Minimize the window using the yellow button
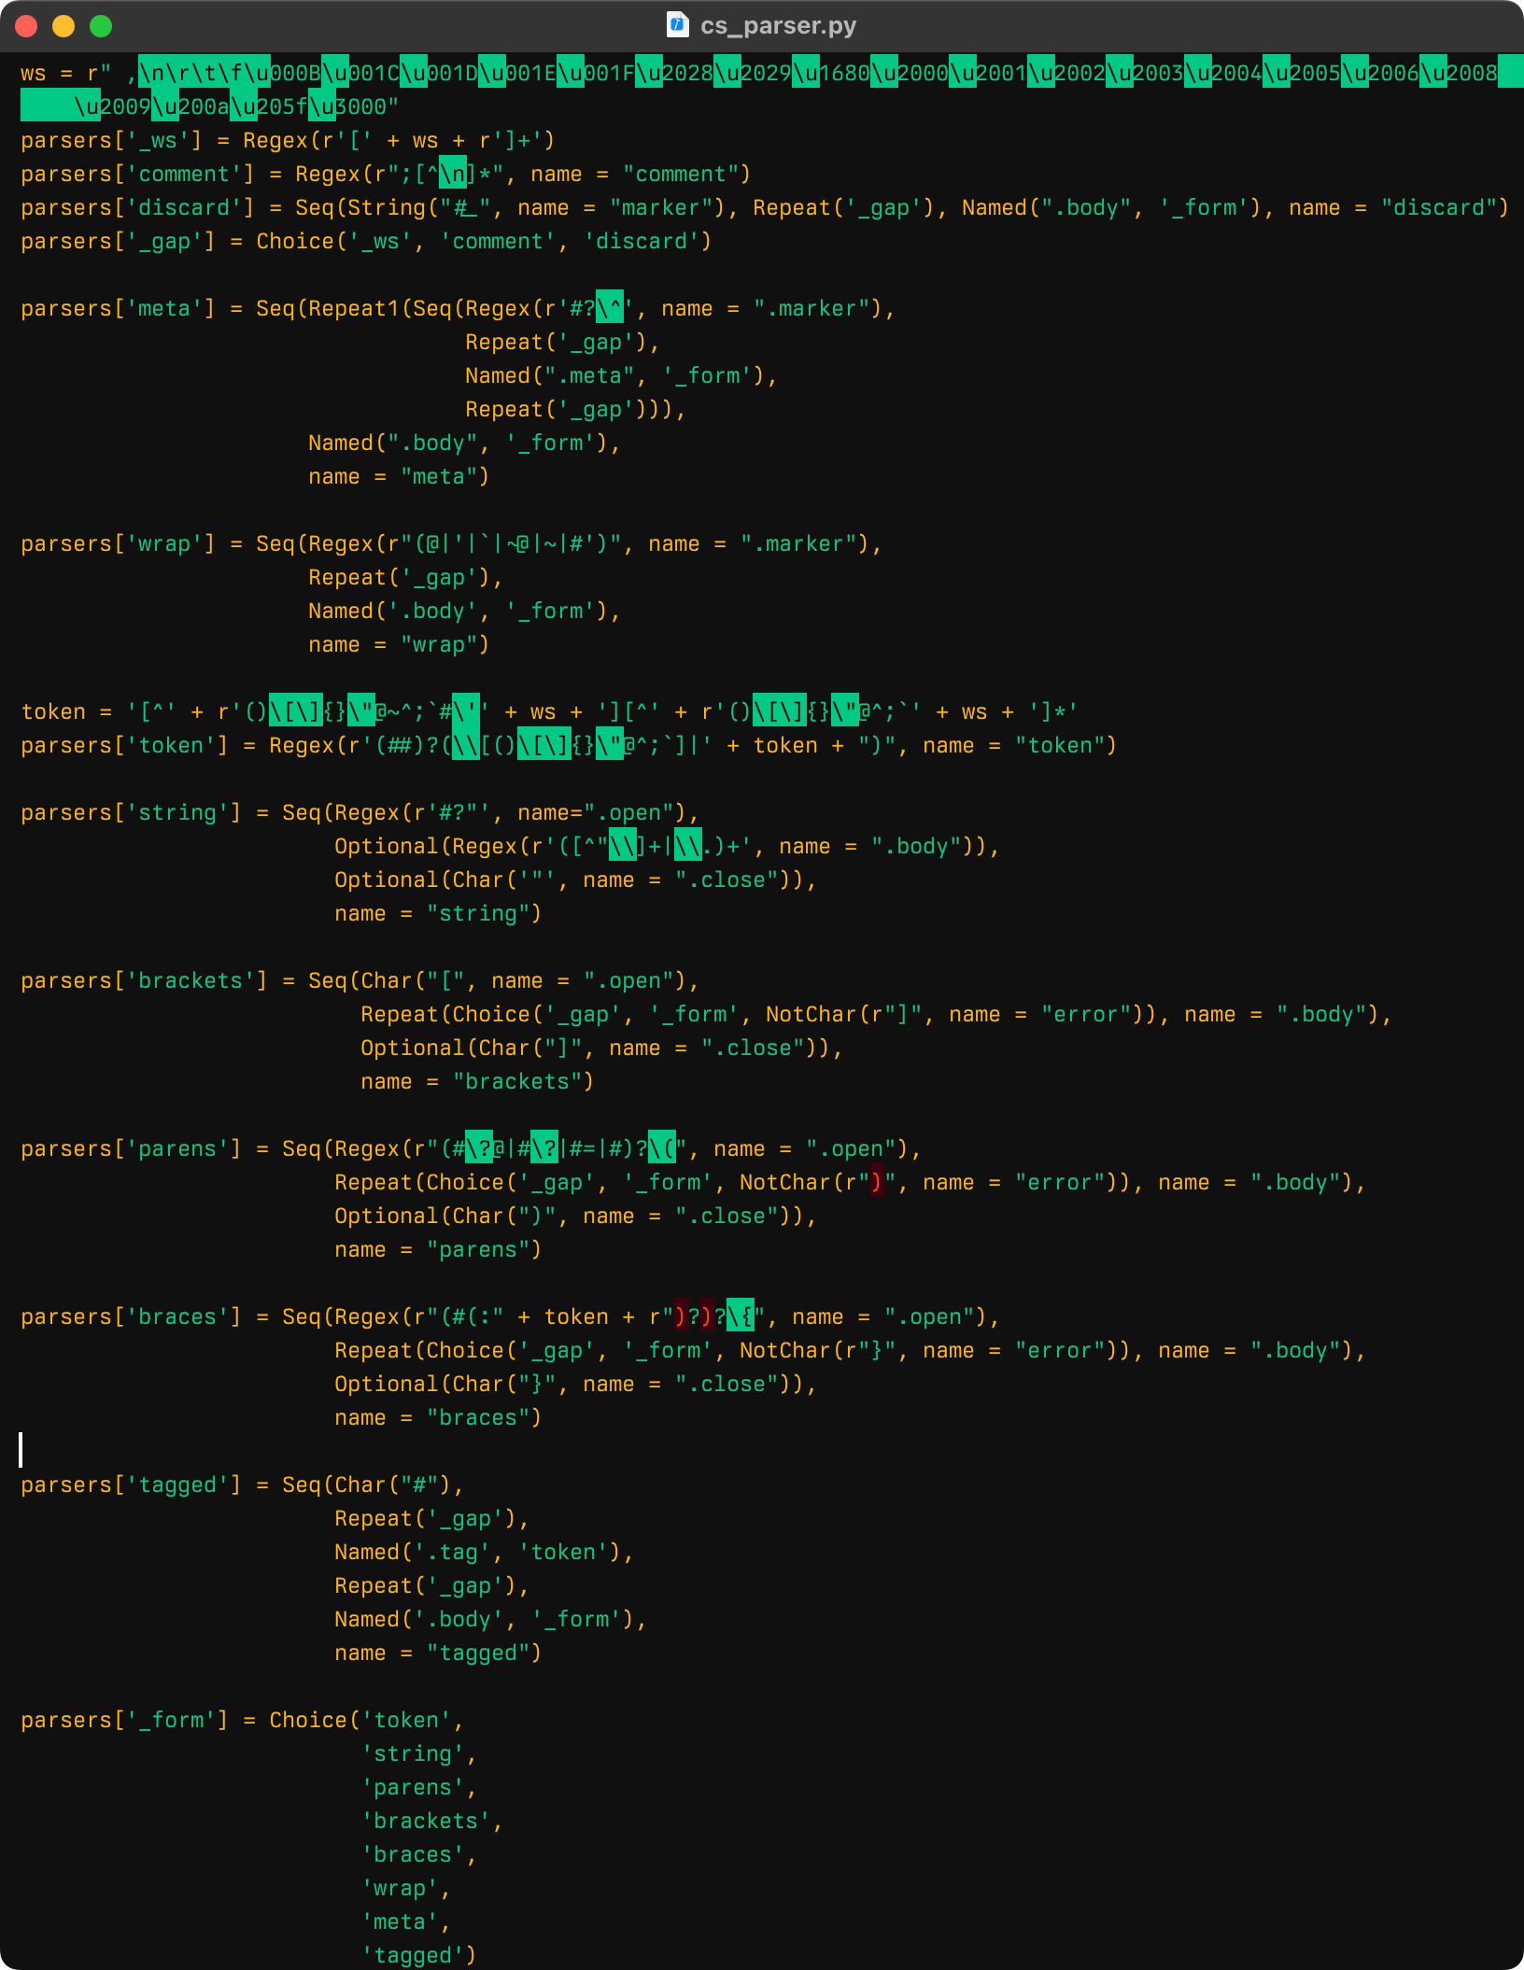This screenshot has height=1970, width=1524. pos(63,26)
